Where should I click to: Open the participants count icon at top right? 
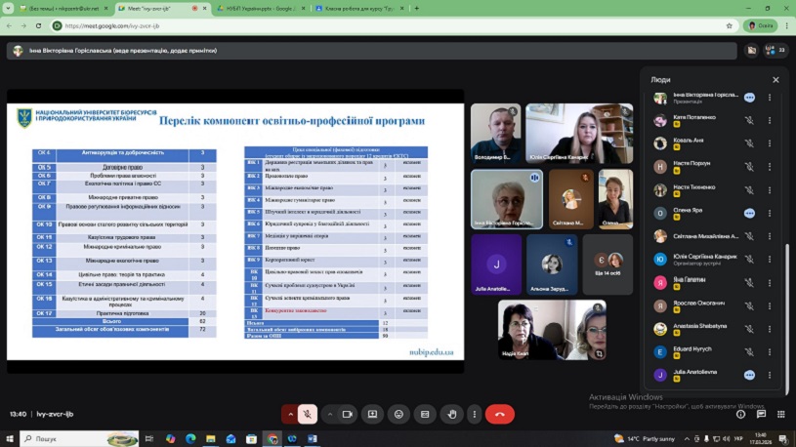tap(775, 50)
